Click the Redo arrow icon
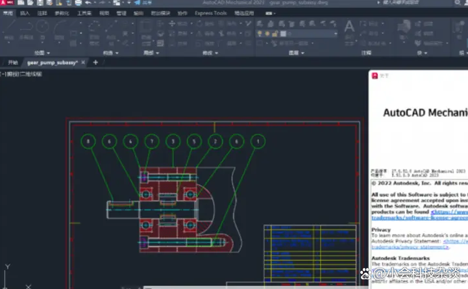Viewport: 468px width, 289px height. pos(102,3)
